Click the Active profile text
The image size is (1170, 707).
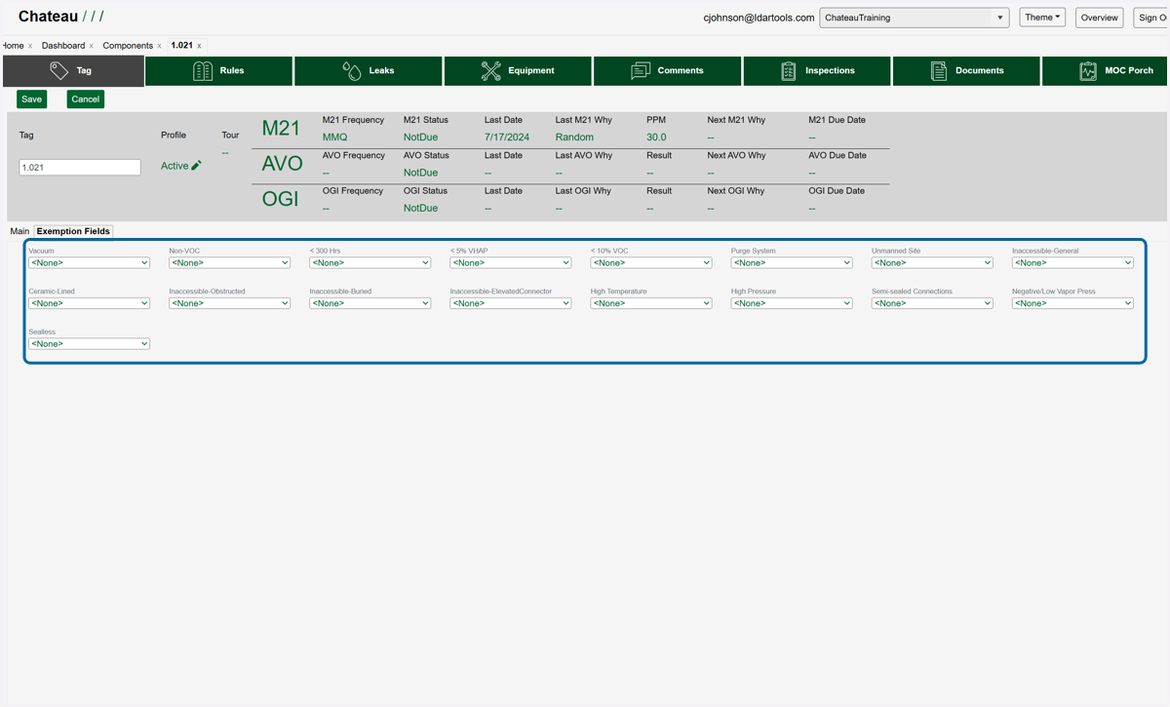[175, 166]
